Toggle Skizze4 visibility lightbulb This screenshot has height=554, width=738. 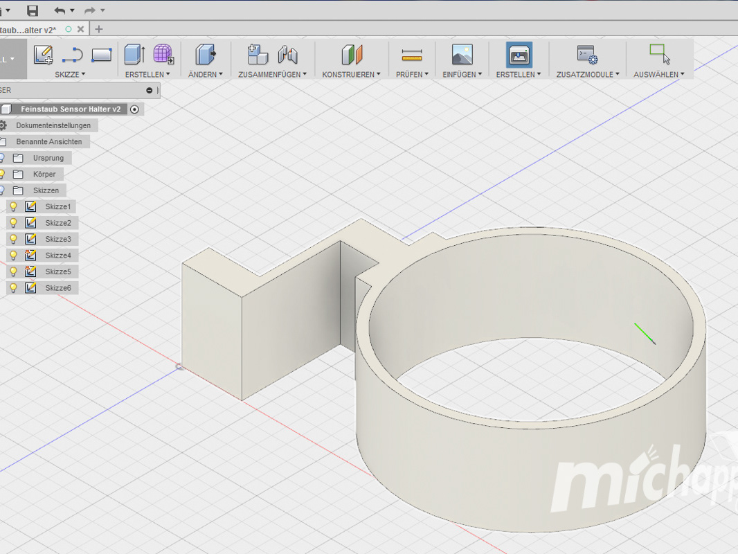pyautogui.click(x=14, y=255)
